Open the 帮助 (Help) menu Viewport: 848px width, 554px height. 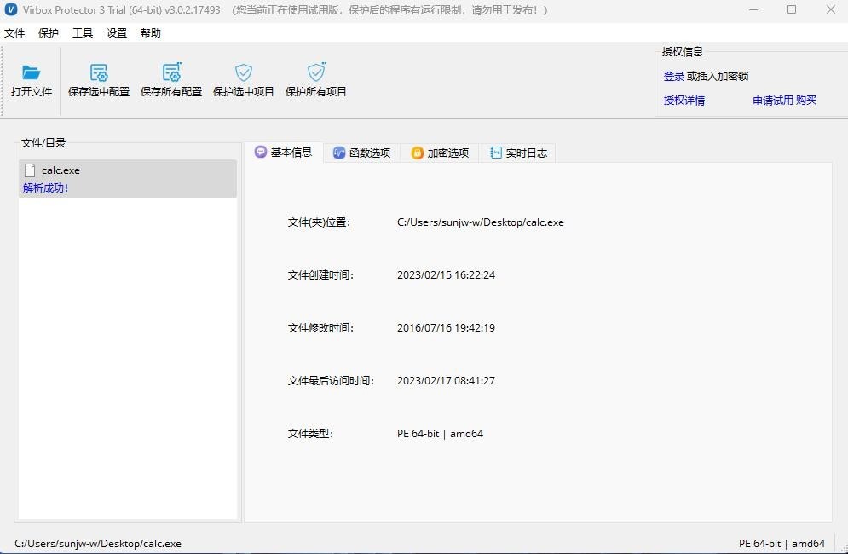151,33
